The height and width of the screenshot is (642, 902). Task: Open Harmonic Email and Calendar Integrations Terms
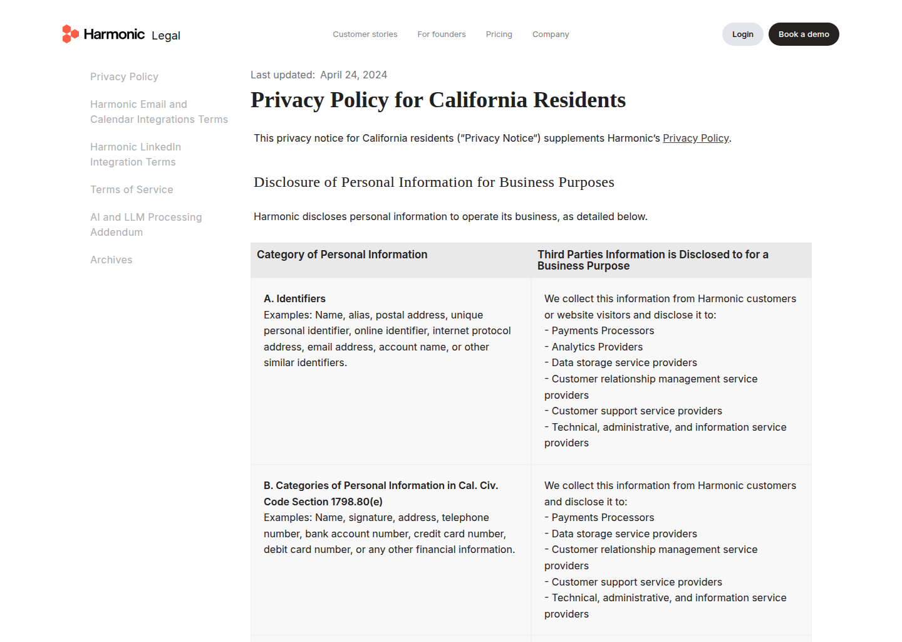pyautogui.click(x=158, y=112)
